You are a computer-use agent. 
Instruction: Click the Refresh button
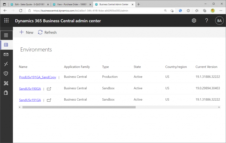tap(47, 32)
